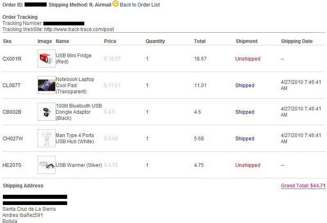The height and width of the screenshot is (223, 327).
Task: Open SKU link HE207S
Action: click(x=12, y=165)
